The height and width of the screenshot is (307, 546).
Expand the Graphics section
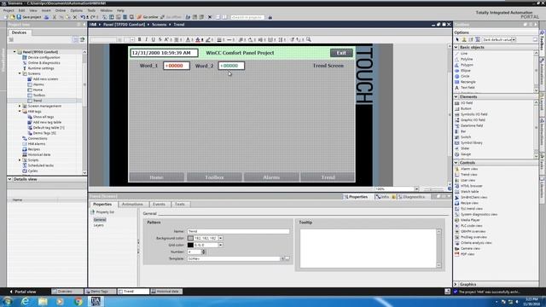(456, 284)
